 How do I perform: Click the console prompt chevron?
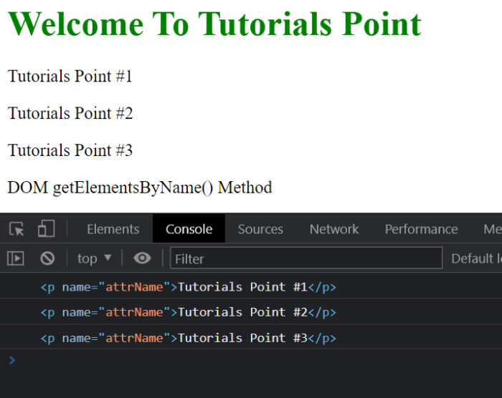[12, 360]
